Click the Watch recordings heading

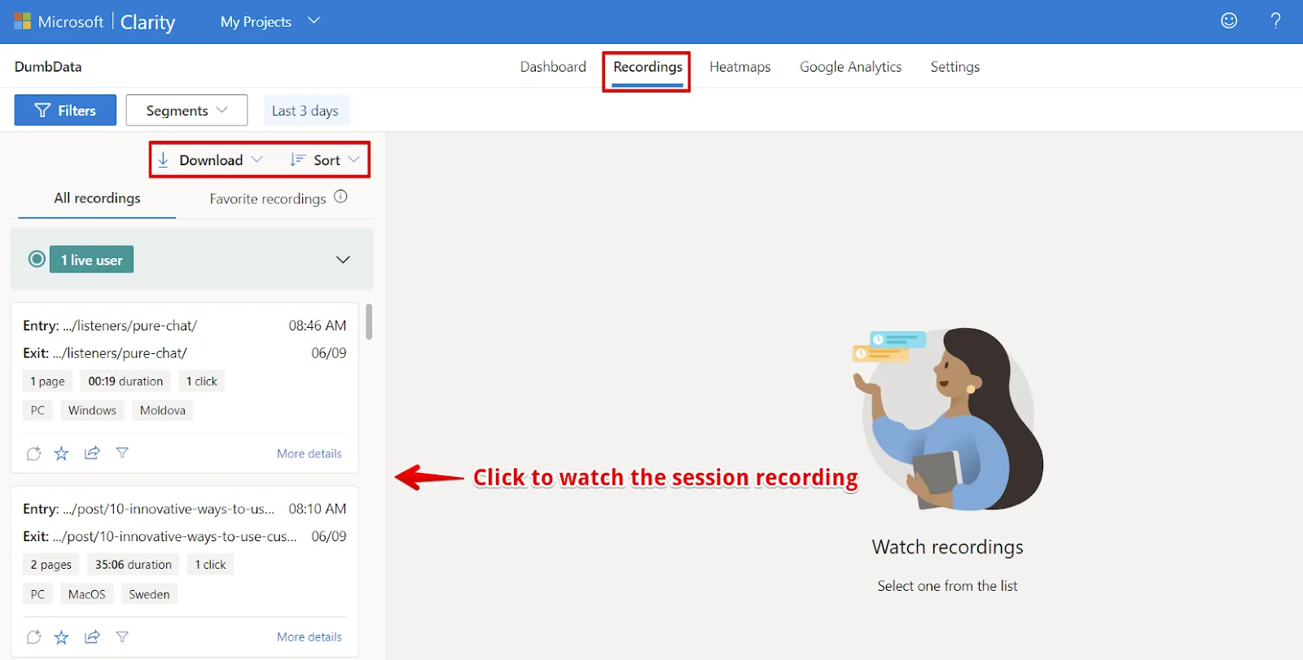point(947,547)
